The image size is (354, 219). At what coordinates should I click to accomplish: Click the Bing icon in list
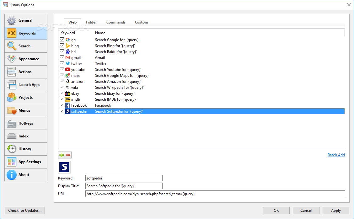pos(68,45)
